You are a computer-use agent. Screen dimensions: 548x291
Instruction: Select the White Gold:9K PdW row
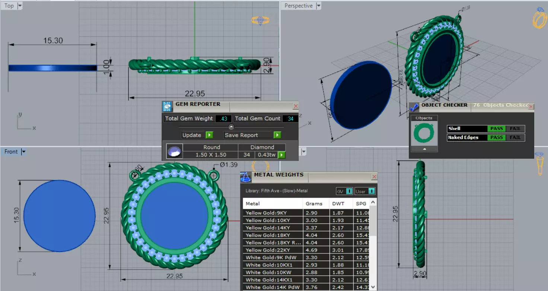pyautogui.click(x=307, y=258)
